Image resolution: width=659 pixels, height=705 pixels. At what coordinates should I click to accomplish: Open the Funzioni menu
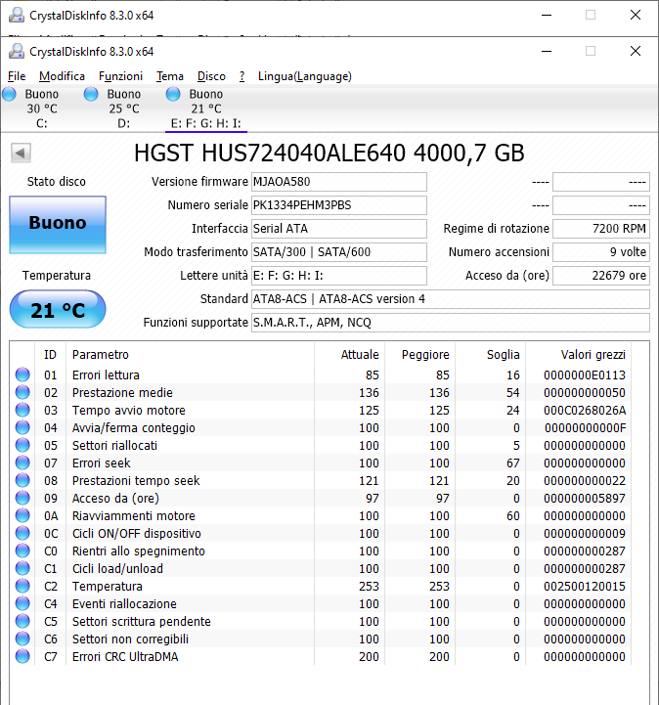(120, 76)
